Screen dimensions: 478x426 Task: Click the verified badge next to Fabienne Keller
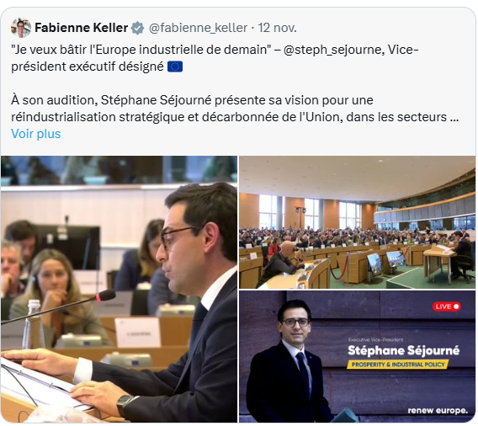coord(138,28)
